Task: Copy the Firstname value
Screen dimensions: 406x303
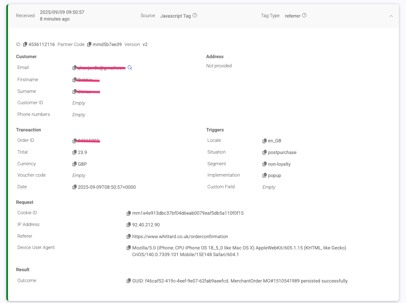Action: 75,80
